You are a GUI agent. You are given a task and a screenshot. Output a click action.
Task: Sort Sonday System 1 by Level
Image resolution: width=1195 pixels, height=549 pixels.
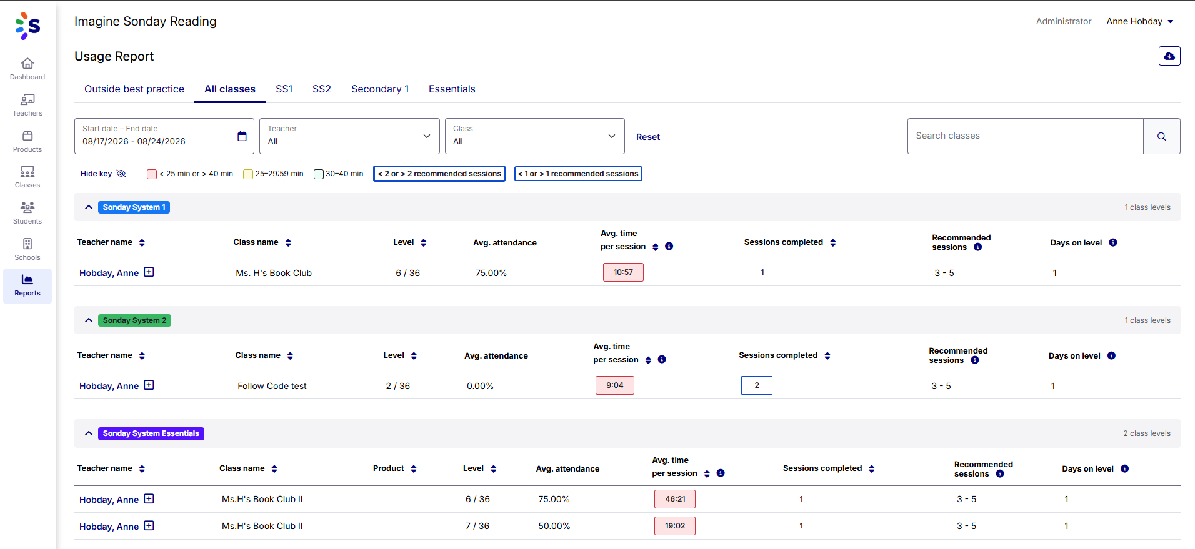424,243
